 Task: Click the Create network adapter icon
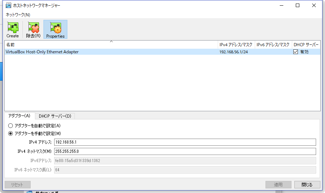point(12,30)
